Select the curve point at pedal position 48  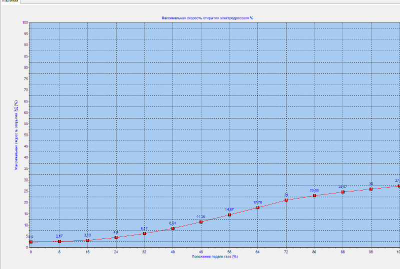[201, 222]
